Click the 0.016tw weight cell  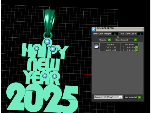click(131, 47)
